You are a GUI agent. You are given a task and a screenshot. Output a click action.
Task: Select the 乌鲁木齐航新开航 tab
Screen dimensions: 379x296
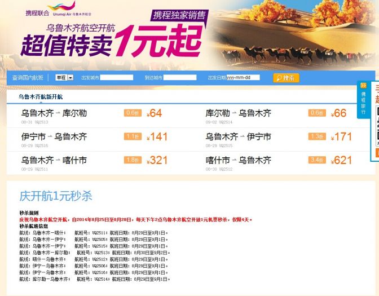point(41,97)
